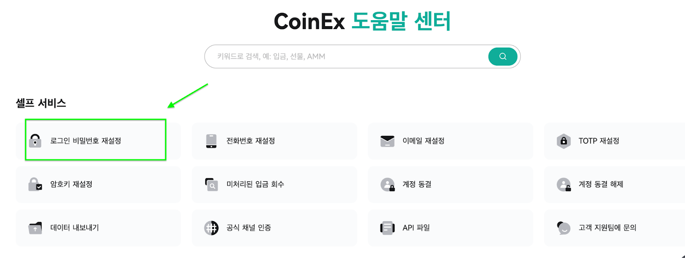Viewport: 685px width, 258px height.
Task: Select the phone icon on 전화번호 재설정 card
Action: pos(211,141)
